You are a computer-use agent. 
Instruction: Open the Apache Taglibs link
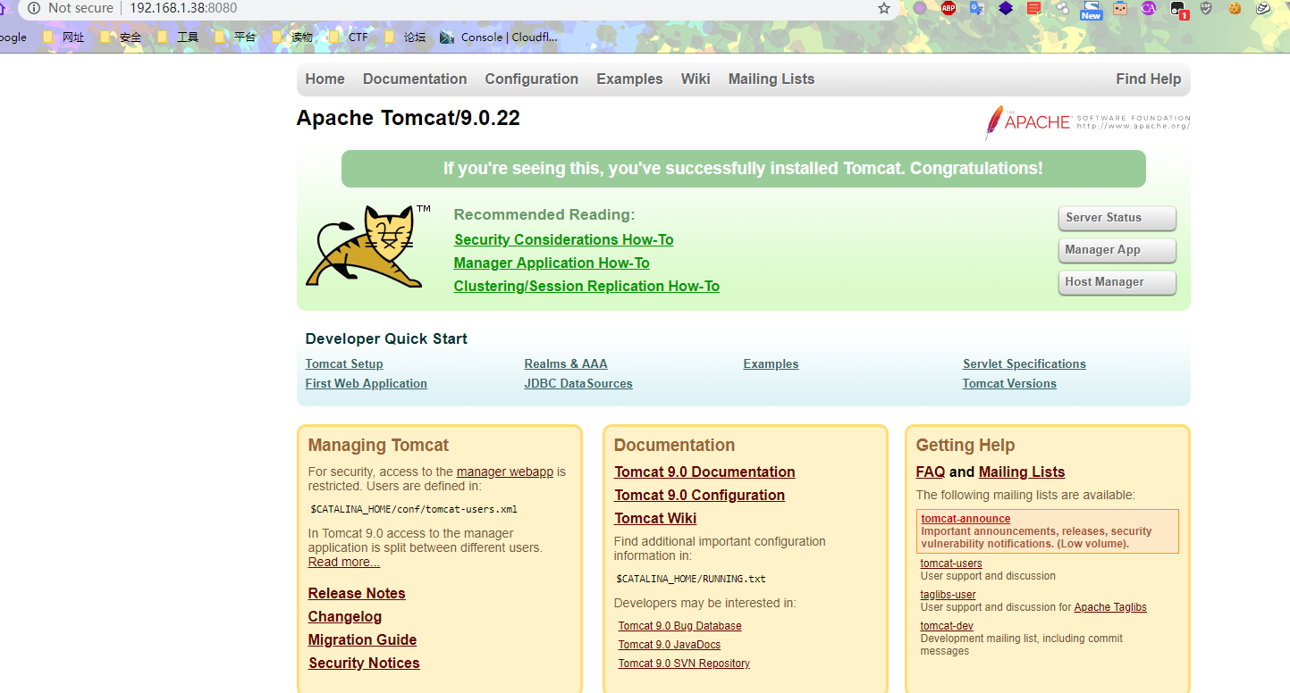pyautogui.click(x=1110, y=607)
